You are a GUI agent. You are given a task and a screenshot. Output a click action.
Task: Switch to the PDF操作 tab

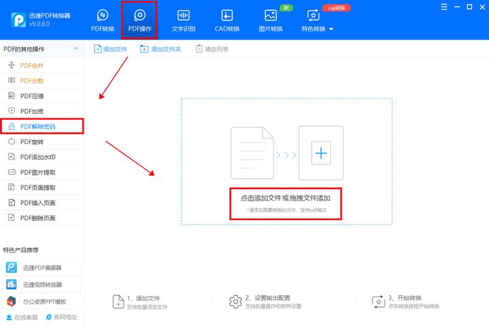pyautogui.click(x=139, y=20)
